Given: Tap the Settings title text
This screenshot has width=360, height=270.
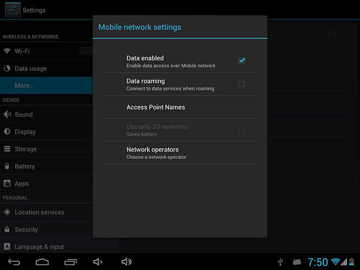Looking at the screenshot, I should tap(34, 10).
